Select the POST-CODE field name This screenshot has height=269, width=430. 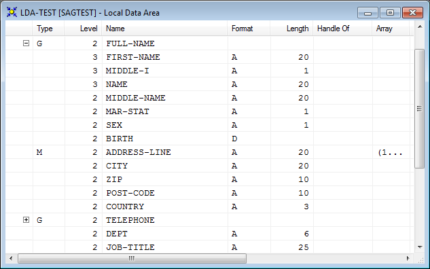click(x=130, y=193)
